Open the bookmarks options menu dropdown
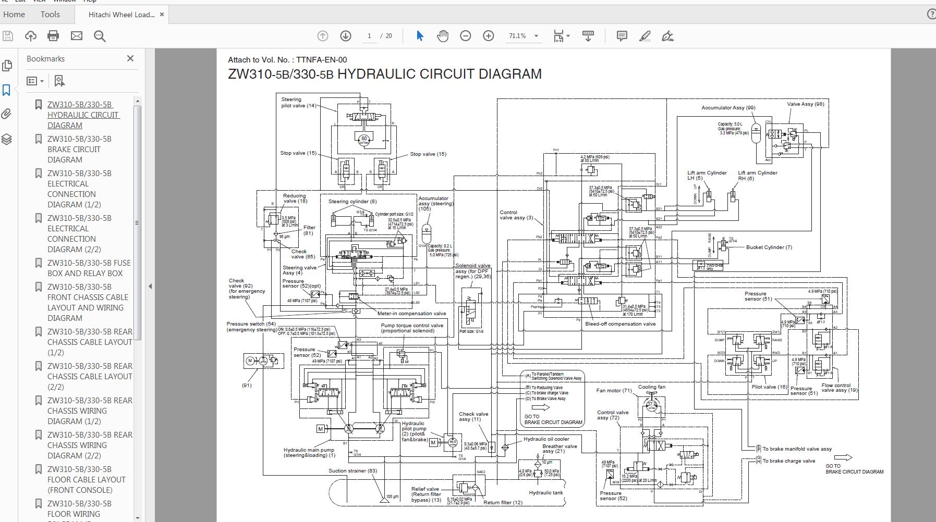This screenshot has width=936, height=522. coord(35,81)
